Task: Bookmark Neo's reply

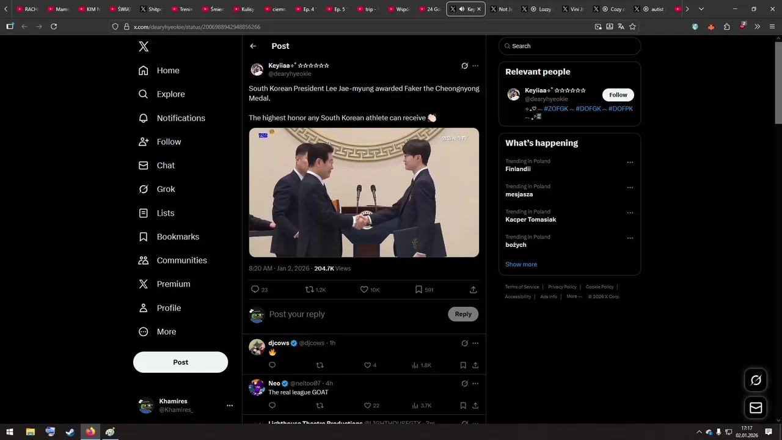Action: coord(463,406)
